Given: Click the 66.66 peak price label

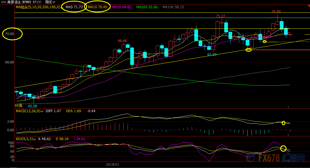Looking at the screenshot, I should pos(122,41).
